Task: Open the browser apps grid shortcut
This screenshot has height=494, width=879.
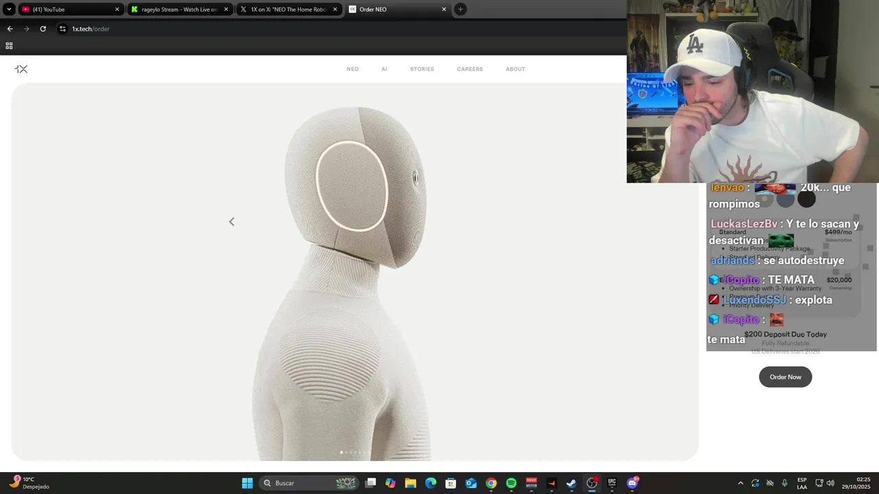Action: click(x=9, y=46)
